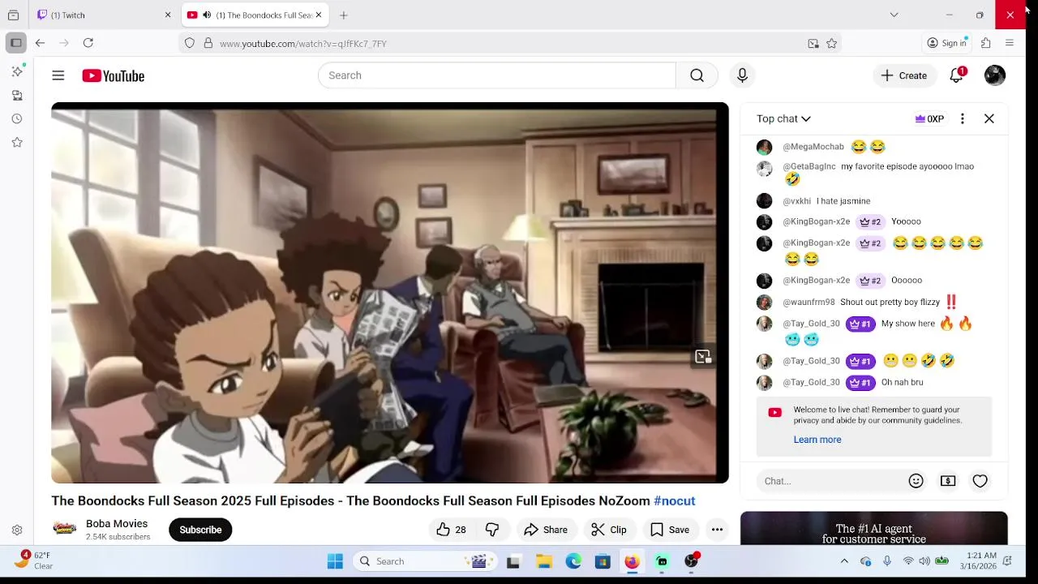This screenshot has width=1038, height=584.
Task: Reload the current page
Action: (88, 43)
